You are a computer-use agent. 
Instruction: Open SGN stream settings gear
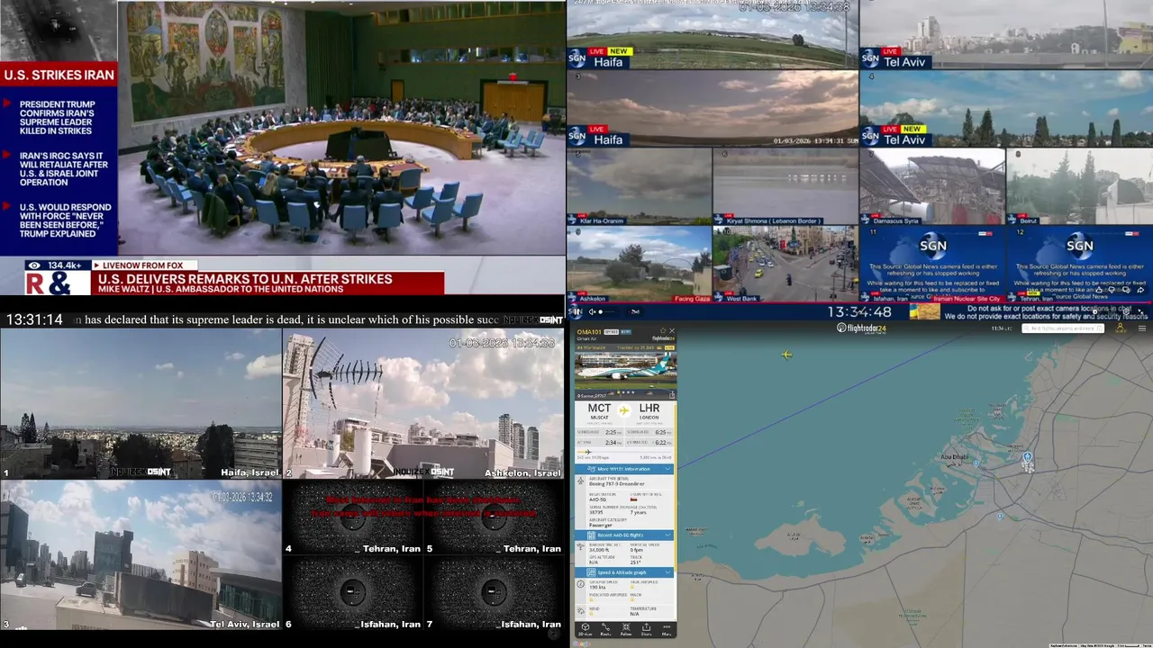coord(1126,312)
